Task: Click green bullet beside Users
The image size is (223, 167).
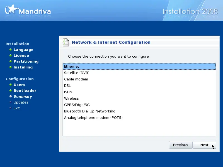Action: pyautogui.click(x=11, y=85)
